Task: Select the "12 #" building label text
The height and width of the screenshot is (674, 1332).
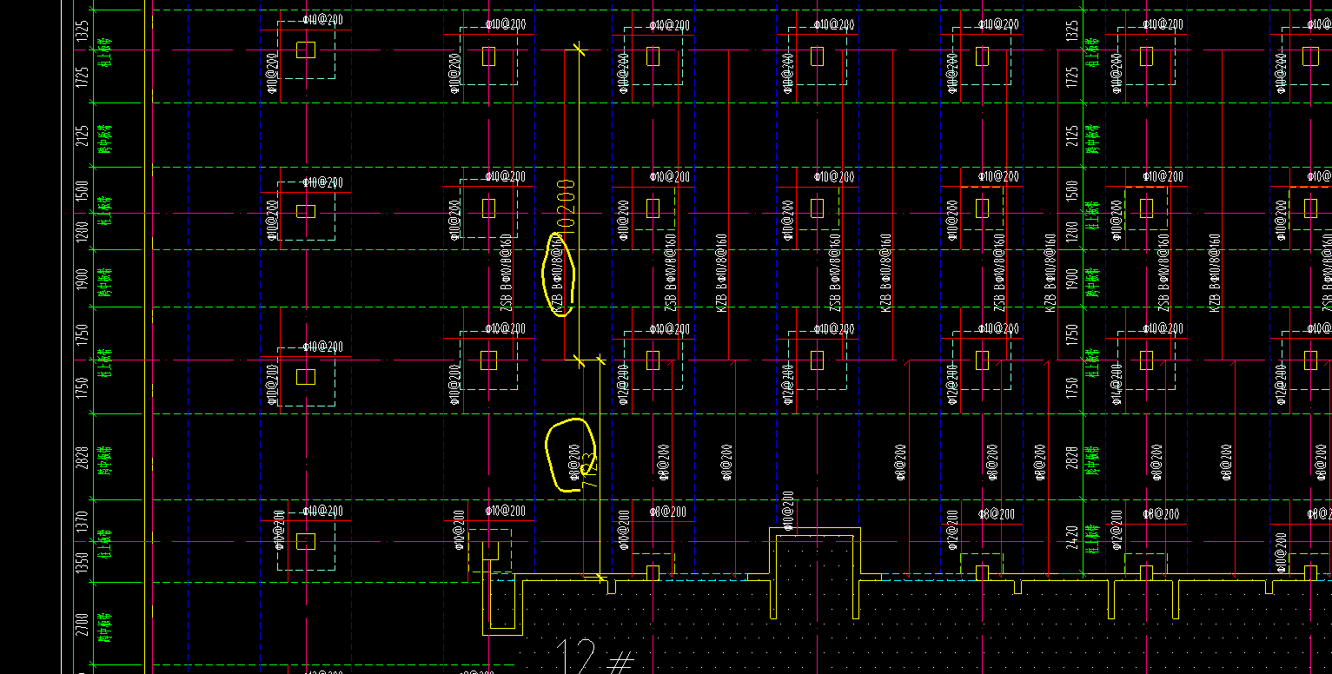Action: click(595, 657)
